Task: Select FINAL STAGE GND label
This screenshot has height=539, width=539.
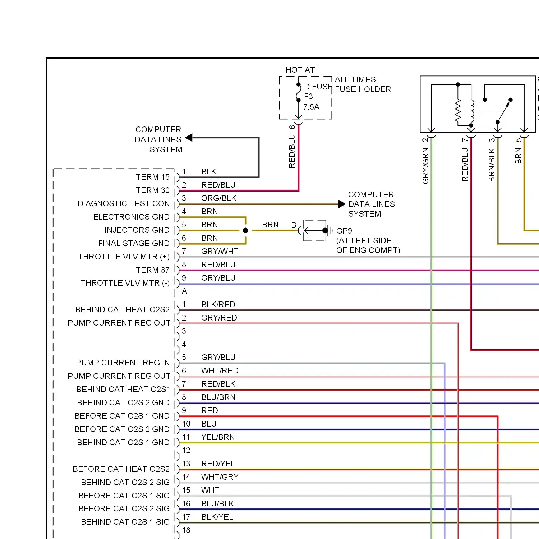Action: tap(134, 244)
